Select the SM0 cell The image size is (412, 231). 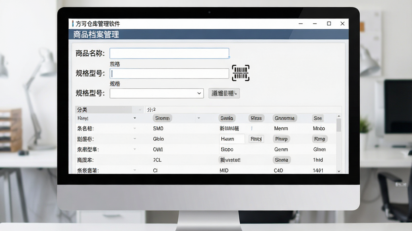pyautogui.click(x=158, y=128)
